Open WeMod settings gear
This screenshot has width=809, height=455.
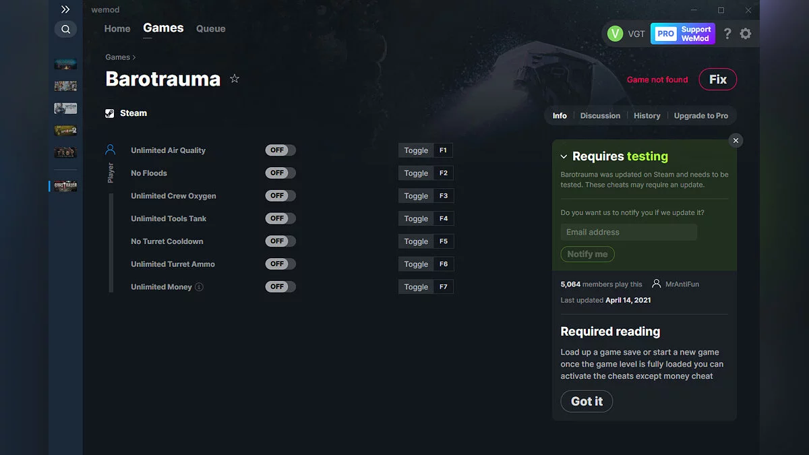click(x=746, y=33)
